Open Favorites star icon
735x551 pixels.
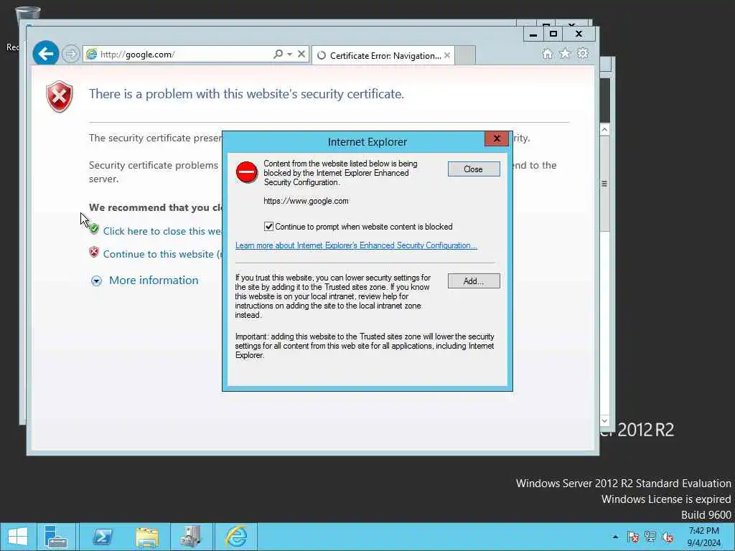coord(565,53)
